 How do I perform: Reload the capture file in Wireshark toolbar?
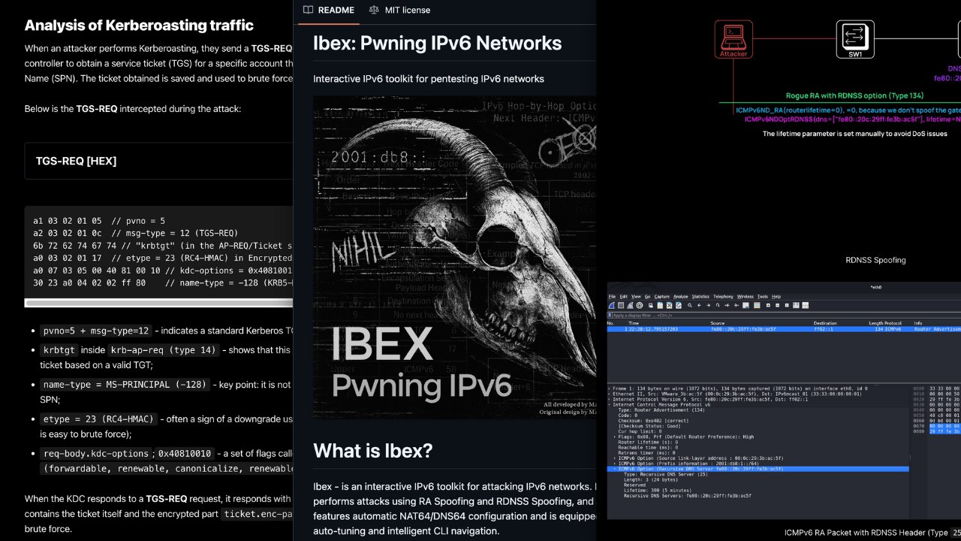coord(679,305)
